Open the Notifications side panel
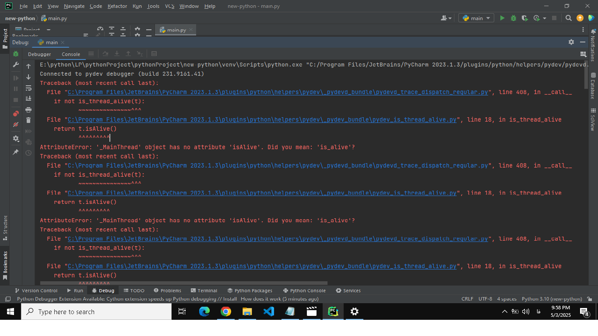 (593, 44)
